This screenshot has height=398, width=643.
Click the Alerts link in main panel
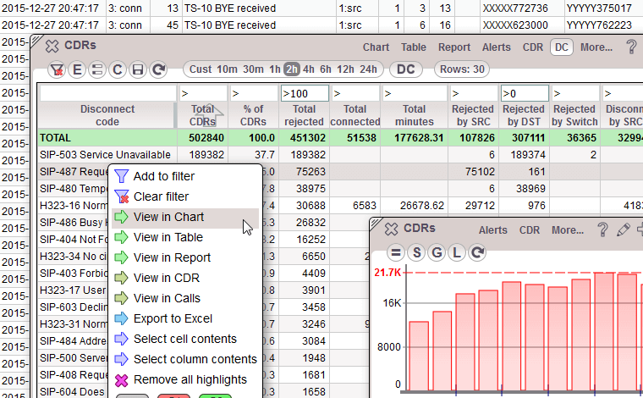pos(497,47)
